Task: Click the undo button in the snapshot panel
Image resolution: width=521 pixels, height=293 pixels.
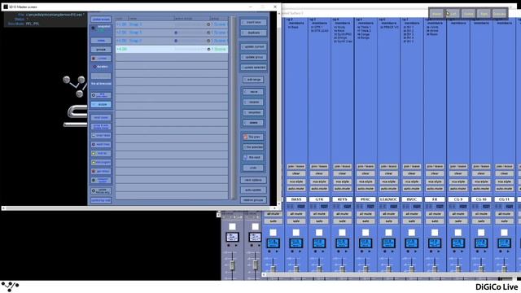Action: point(253,168)
